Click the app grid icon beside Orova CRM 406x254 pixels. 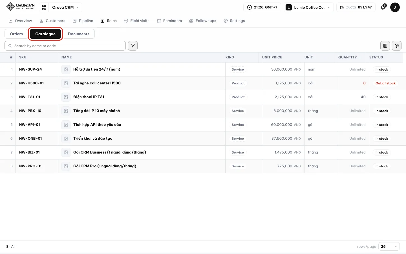click(44, 7)
